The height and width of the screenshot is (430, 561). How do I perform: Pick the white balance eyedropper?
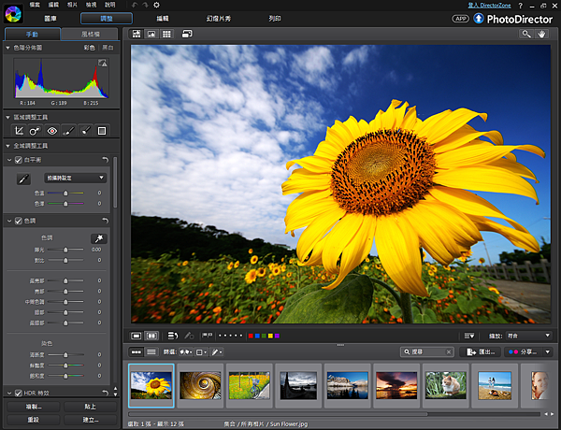25,178
